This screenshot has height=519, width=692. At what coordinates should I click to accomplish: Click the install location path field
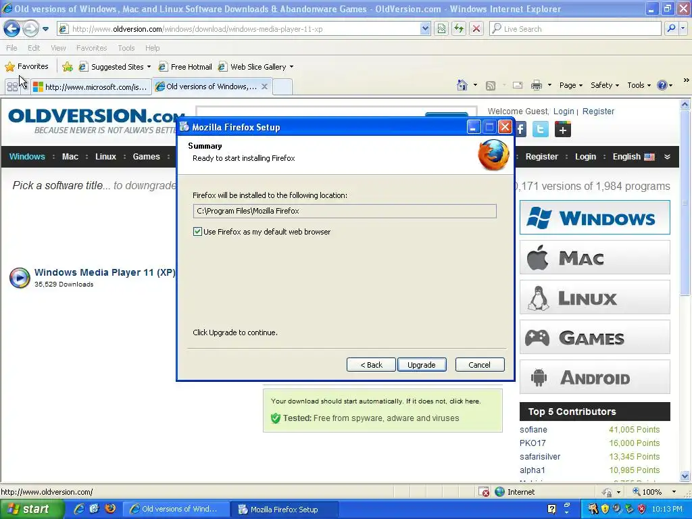tap(345, 211)
